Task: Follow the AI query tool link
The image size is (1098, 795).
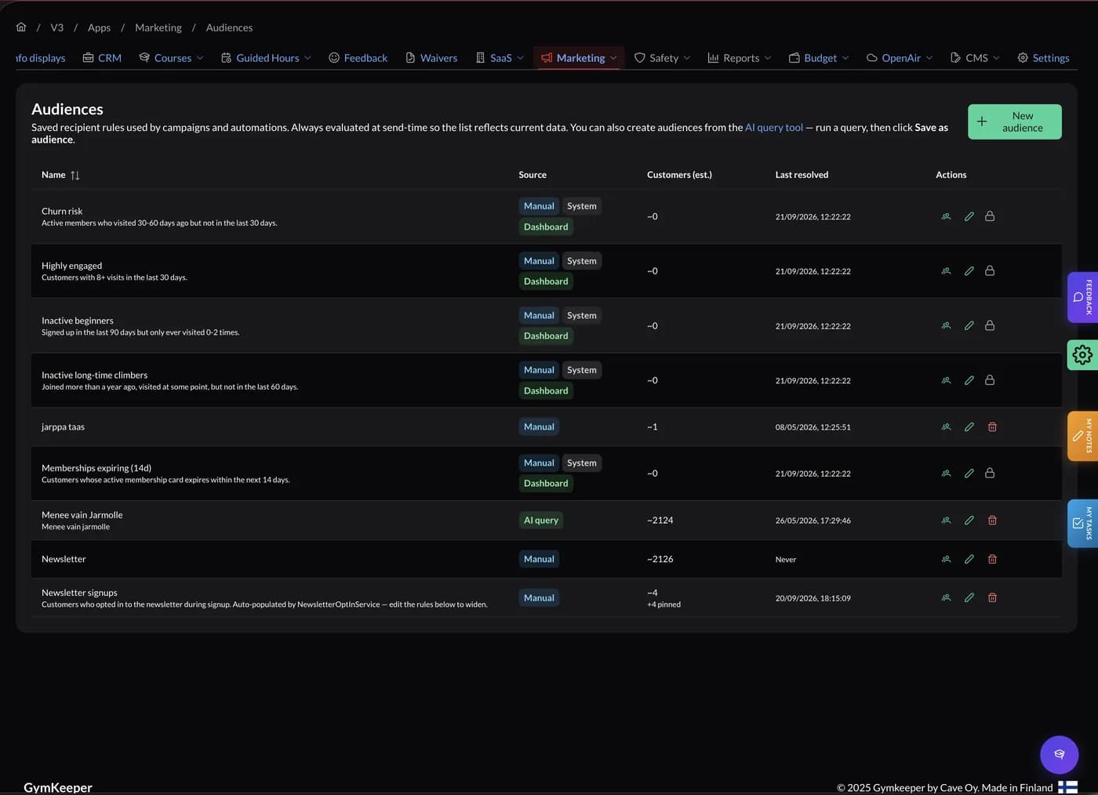Action: [x=774, y=127]
